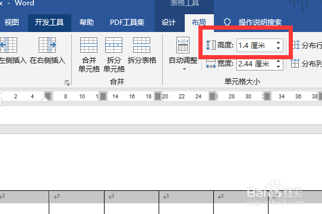This screenshot has width=322, height=214.
Task: Click the first-line indent marker on ruler
Action: [x=1, y=92]
